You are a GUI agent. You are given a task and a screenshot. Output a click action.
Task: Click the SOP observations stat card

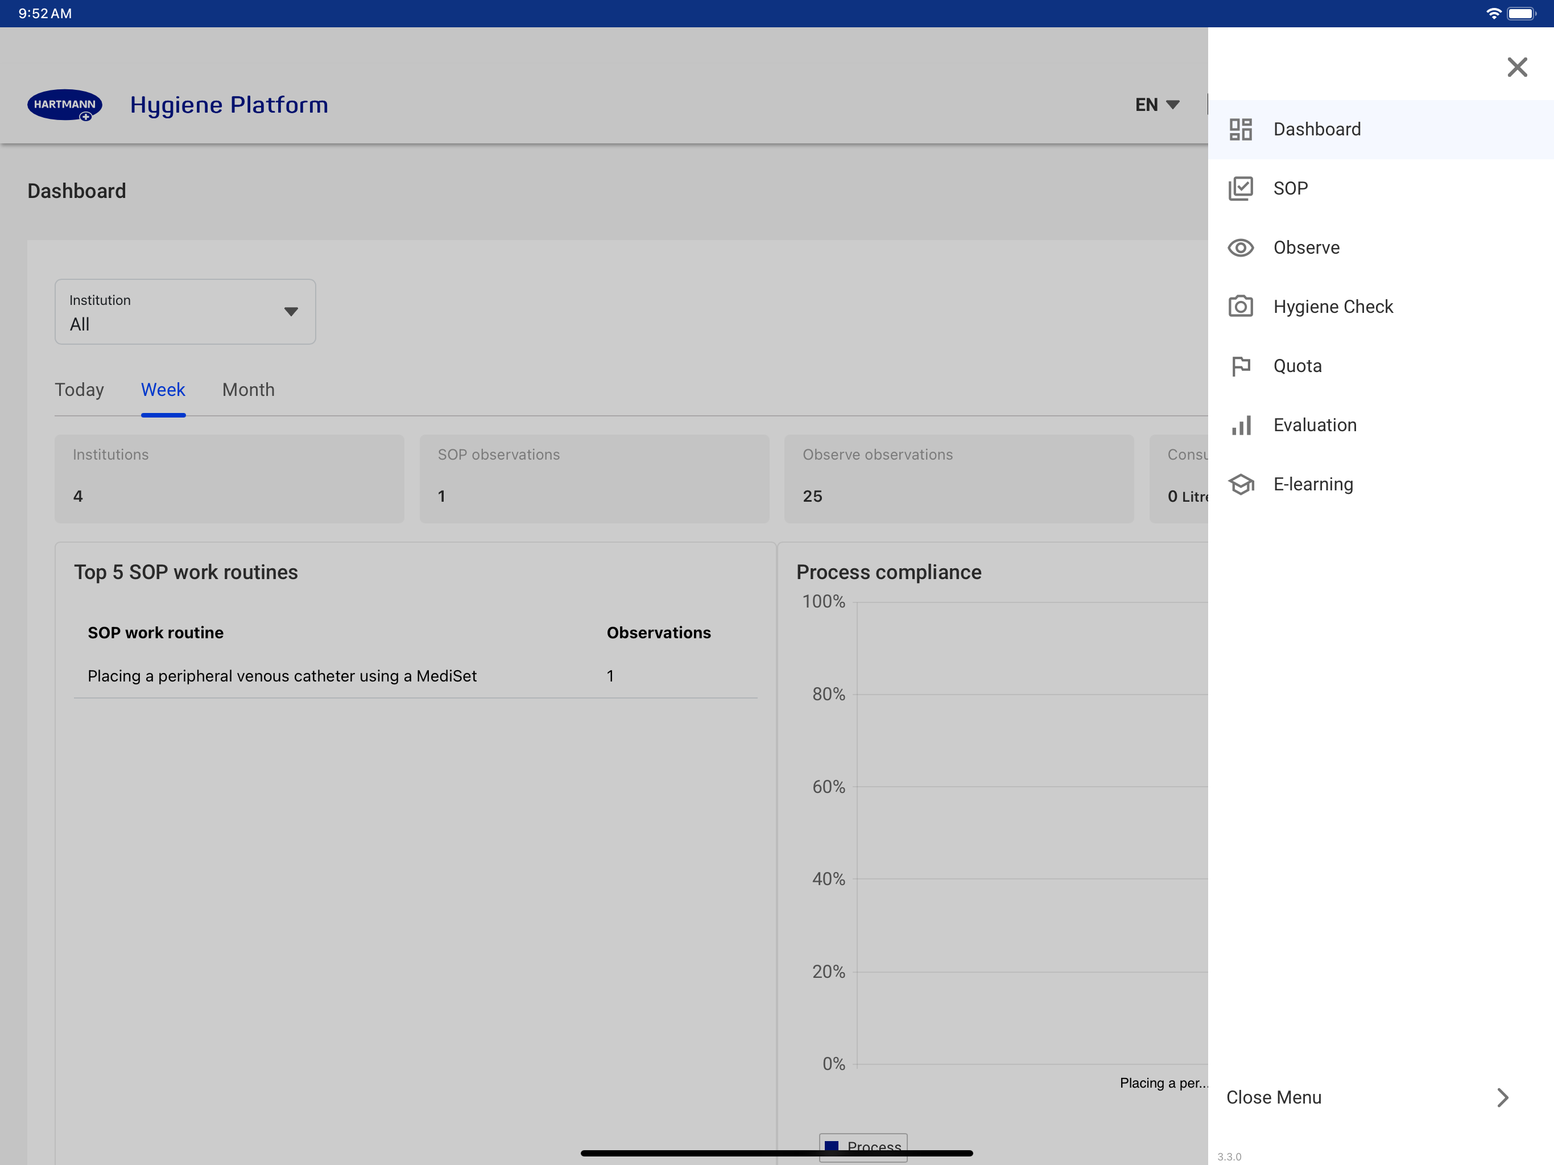tap(594, 478)
